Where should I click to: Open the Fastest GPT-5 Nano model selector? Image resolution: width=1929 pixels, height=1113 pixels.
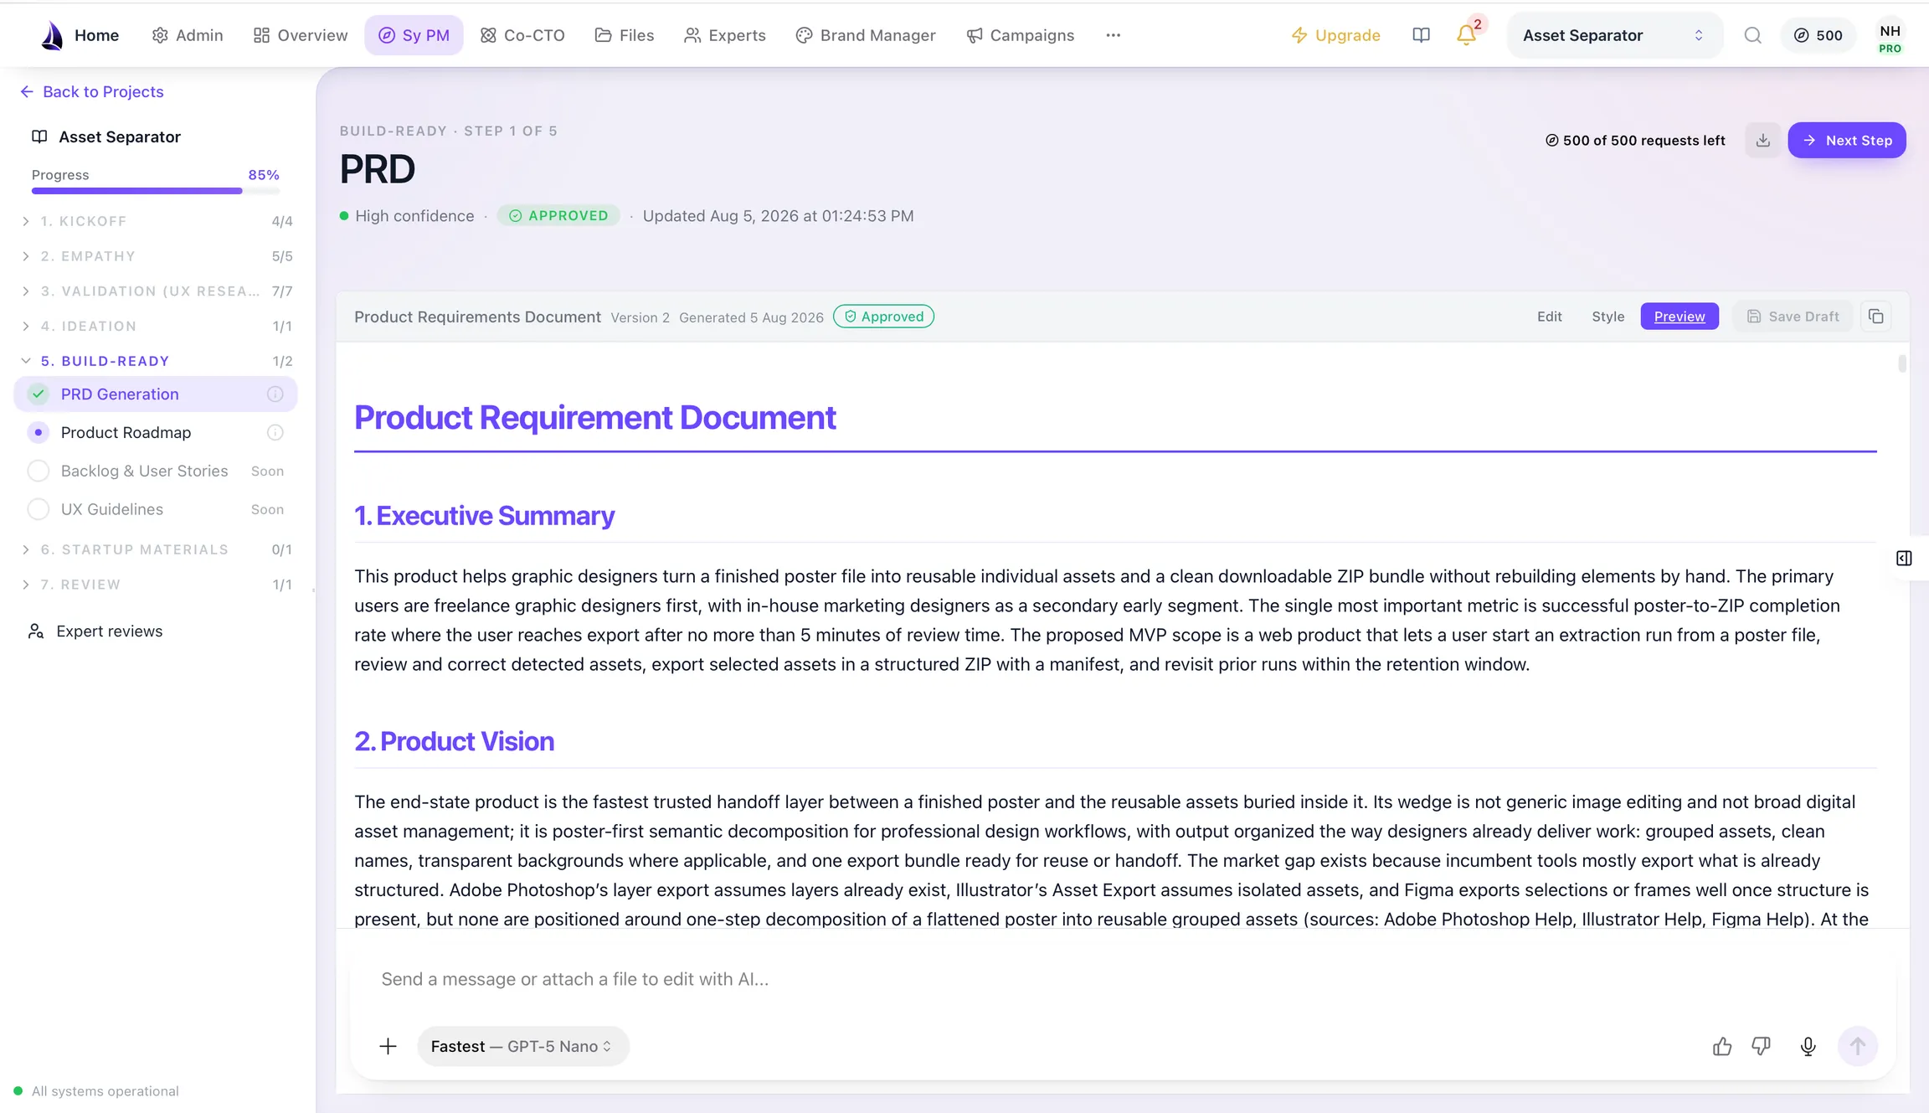[522, 1046]
